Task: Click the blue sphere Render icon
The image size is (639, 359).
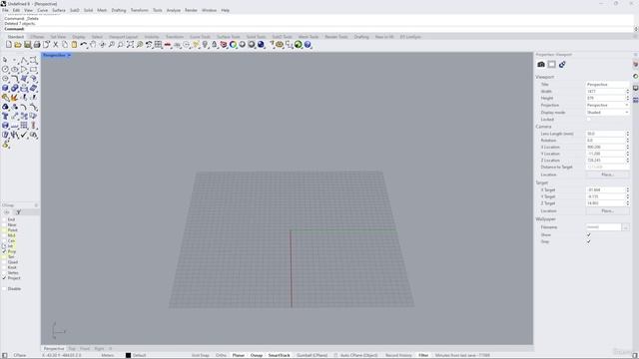Action: 261,44
